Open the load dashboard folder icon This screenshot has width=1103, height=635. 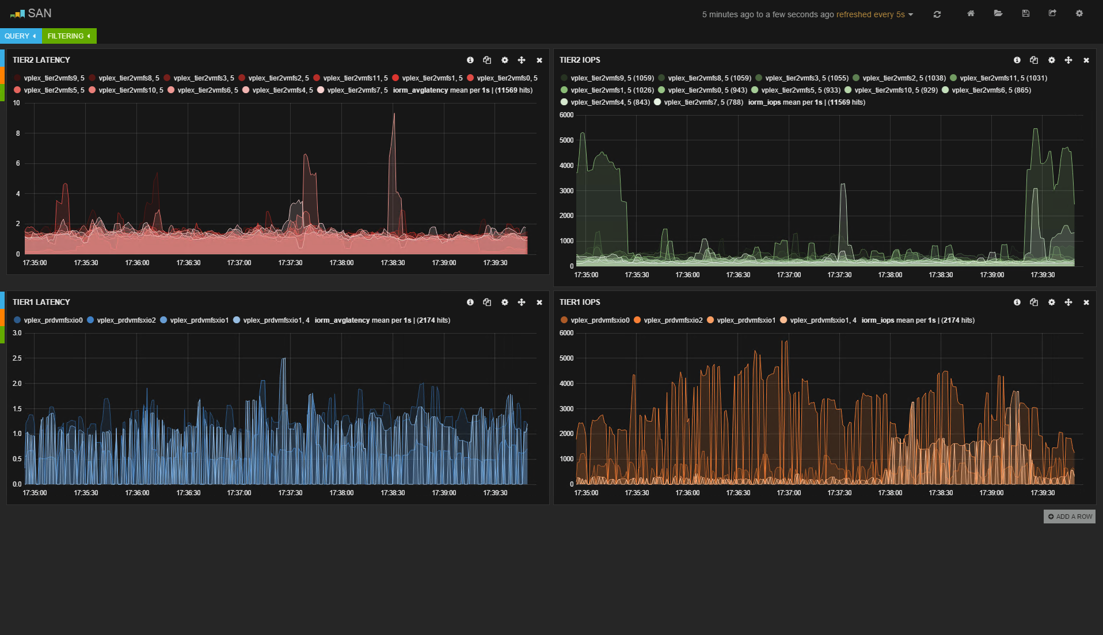(998, 13)
